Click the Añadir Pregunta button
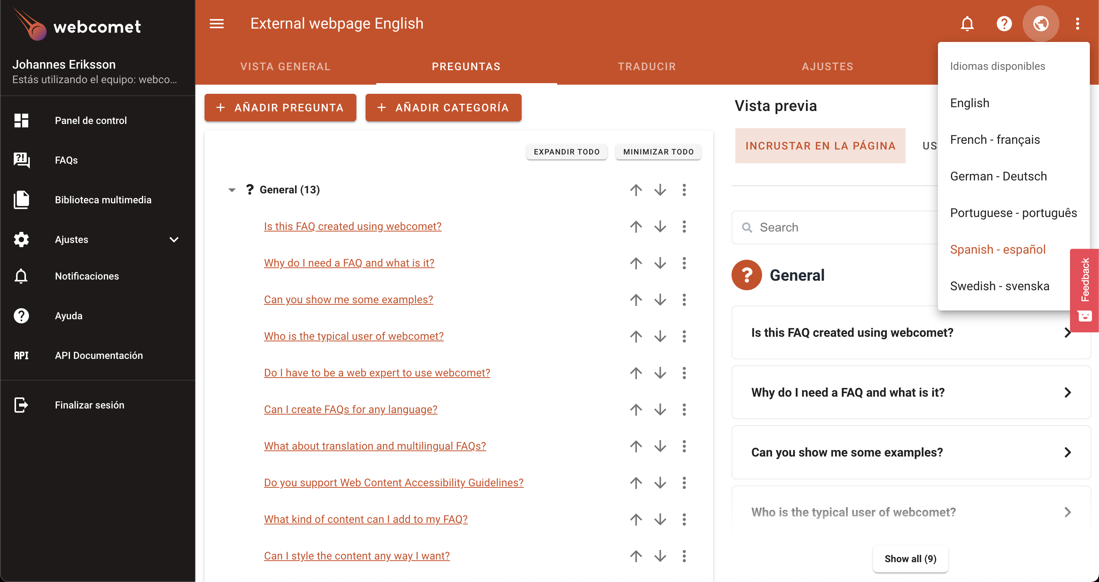This screenshot has height=582, width=1099. coord(280,108)
